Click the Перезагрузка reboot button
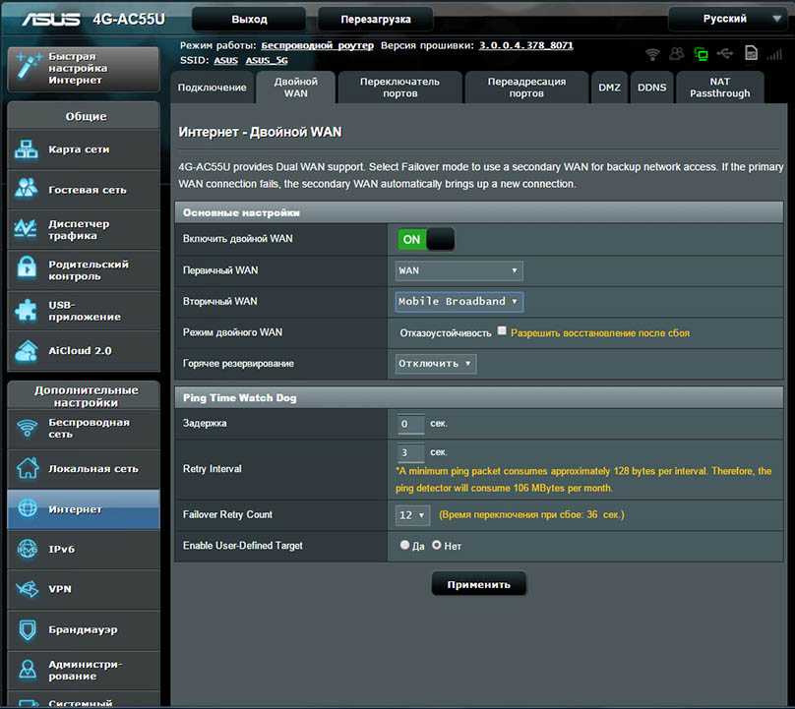Viewport: 795px width, 709px height. coord(376,20)
